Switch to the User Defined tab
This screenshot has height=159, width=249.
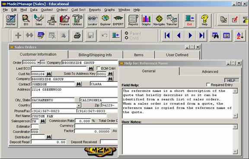(x=177, y=55)
